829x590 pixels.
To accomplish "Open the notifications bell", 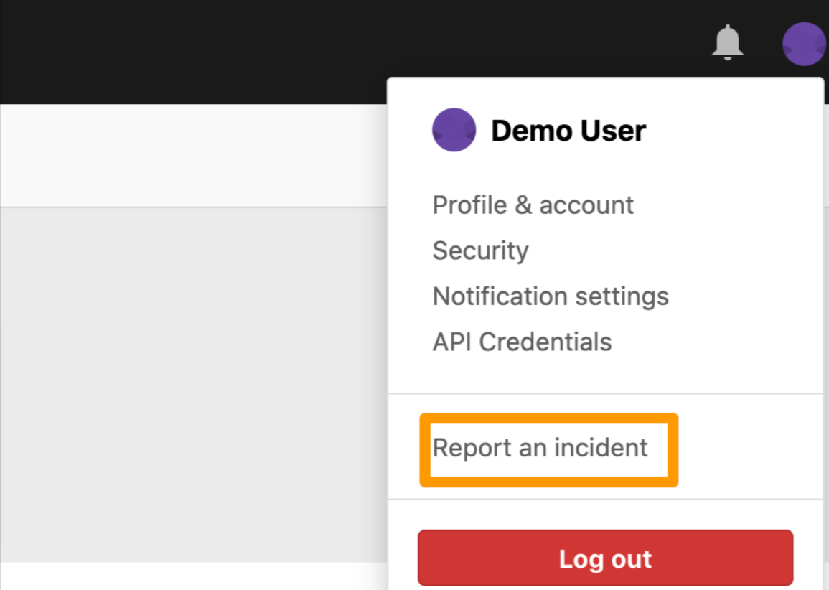I will (728, 42).
